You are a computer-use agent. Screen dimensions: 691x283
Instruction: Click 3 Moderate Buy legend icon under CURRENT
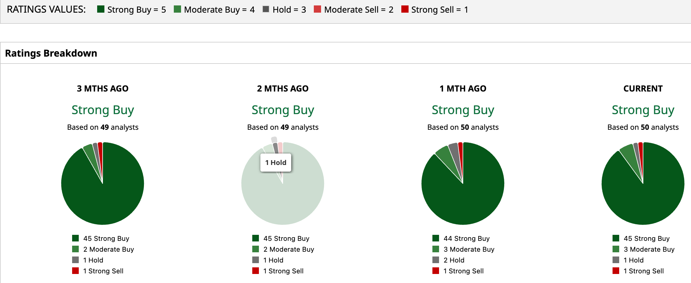tap(616, 249)
